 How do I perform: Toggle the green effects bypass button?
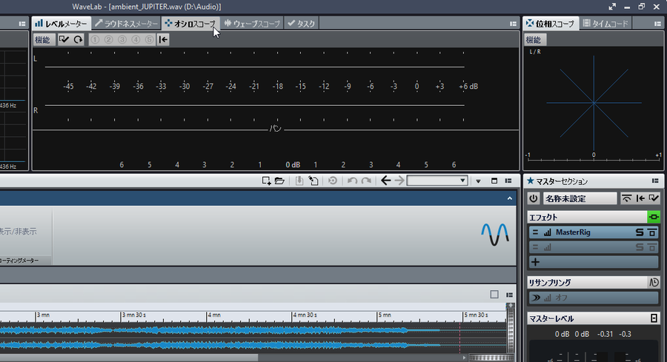pos(654,217)
